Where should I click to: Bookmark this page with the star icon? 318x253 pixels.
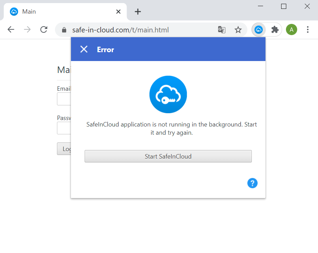click(238, 30)
